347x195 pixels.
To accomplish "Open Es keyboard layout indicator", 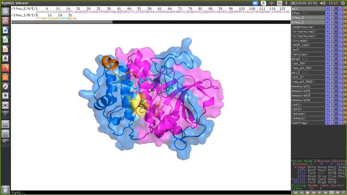I will pos(279,3).
